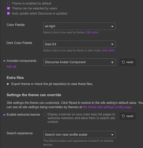Viewport: 143px width, 148px height.
Task: Click the reset arrow icon for welcome banner
Action: click(x=123, y=116)
